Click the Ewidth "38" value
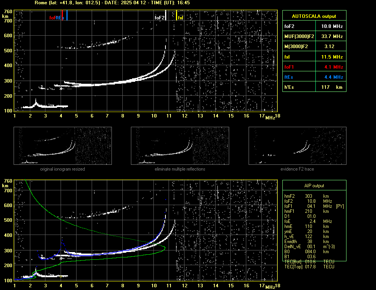This screenshot has width=376, height=290. click(310, 242)
